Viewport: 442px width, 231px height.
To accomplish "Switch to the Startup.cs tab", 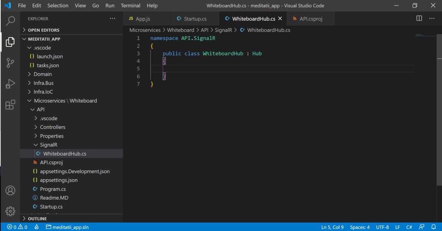I will [x=195, y=18].
